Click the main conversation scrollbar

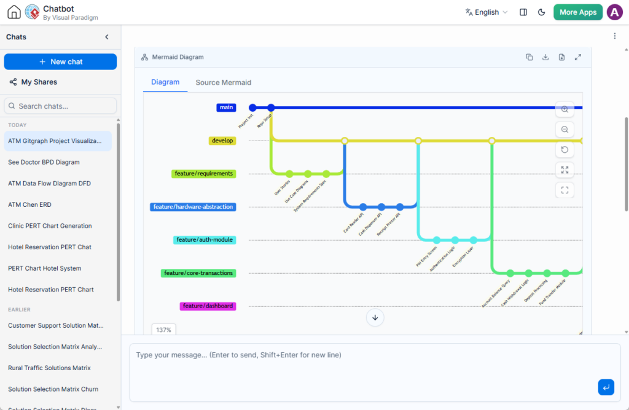[x=626, y=164]
